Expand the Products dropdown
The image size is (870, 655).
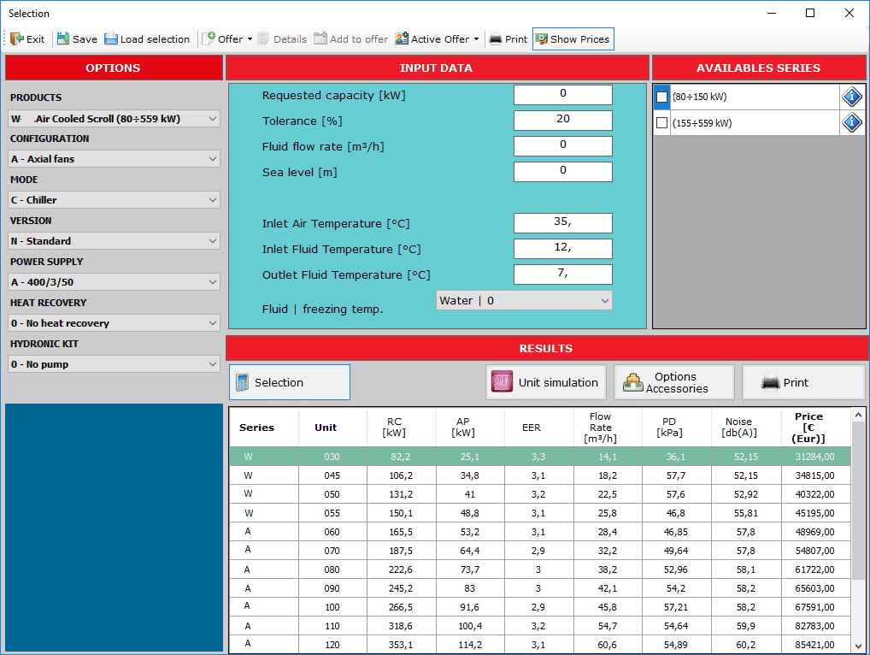pyautogui.click(x=115, y=118)
